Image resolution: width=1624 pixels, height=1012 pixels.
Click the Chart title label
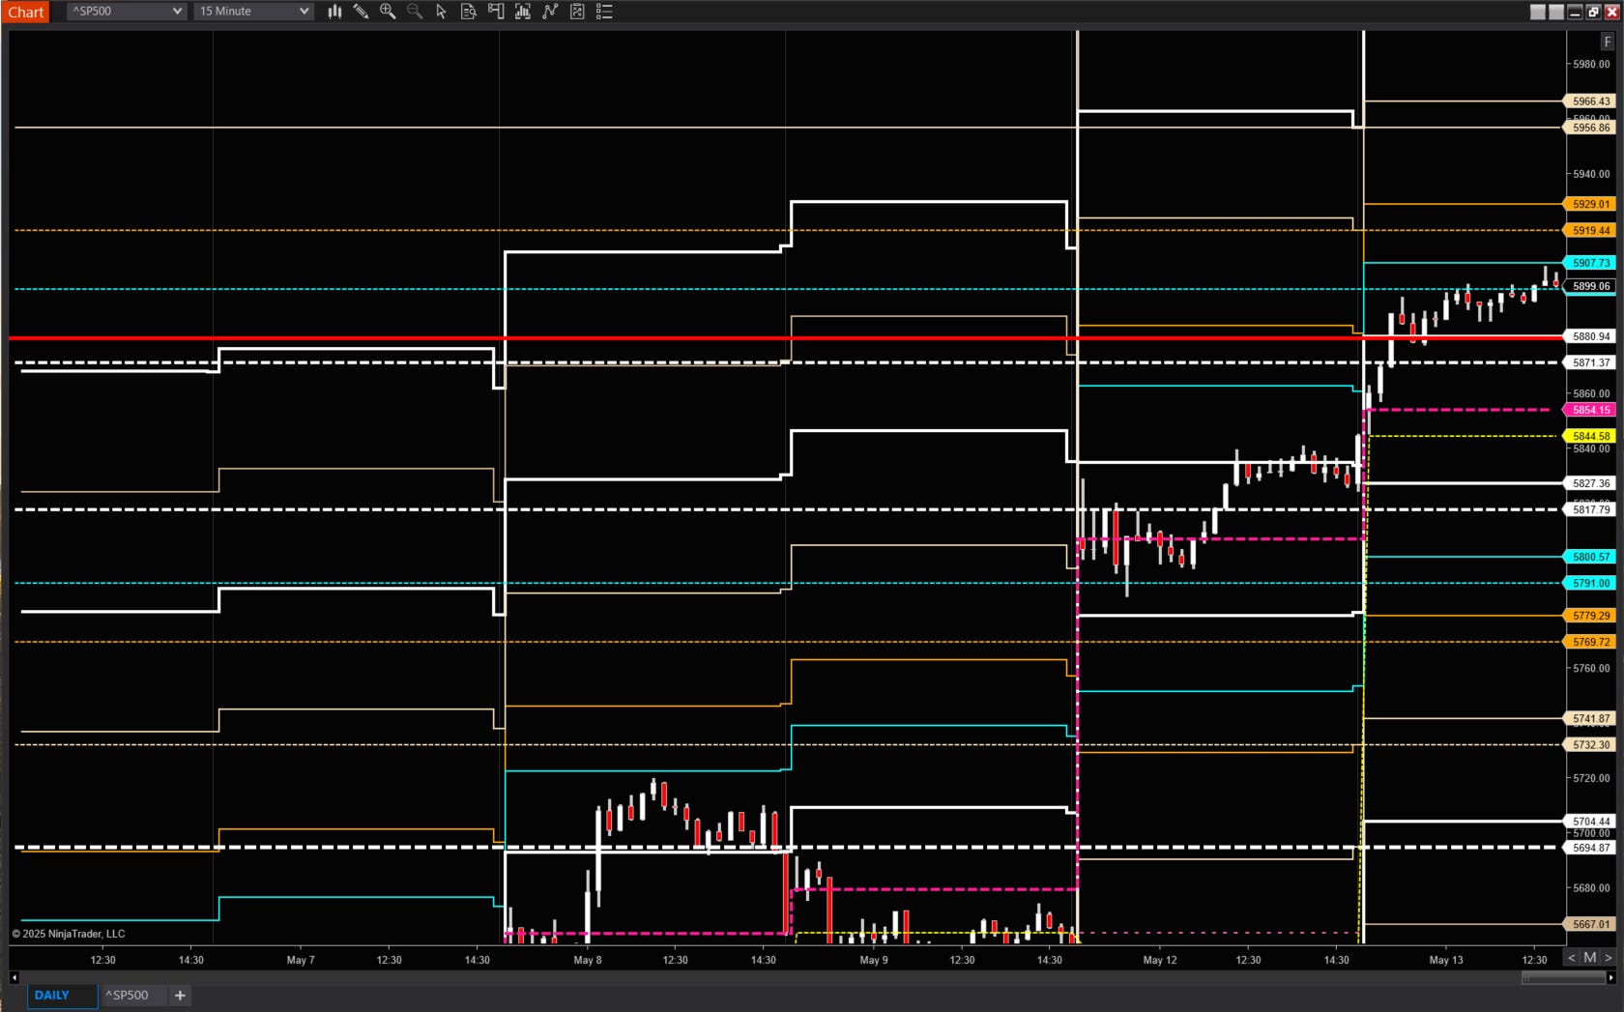(26, 12)
